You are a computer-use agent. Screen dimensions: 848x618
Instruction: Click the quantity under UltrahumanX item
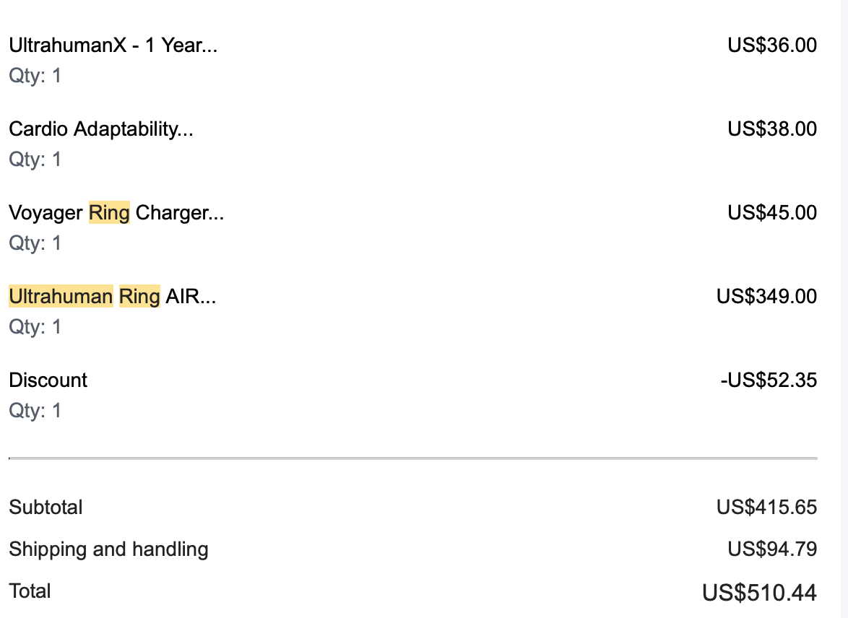point(35,76)
